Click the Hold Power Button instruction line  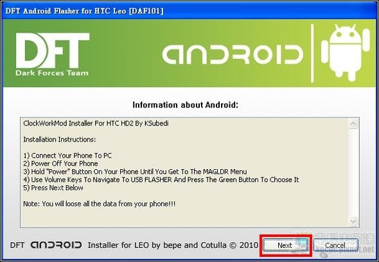[135, 172]
